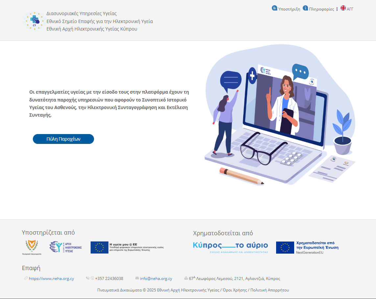Click the info@neha.org.cy email link
Viewport: 376px width, 299px height.
[156, 279]
